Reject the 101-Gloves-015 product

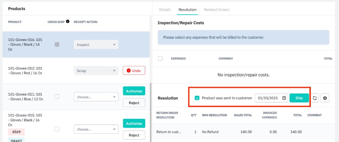(134, 135)
